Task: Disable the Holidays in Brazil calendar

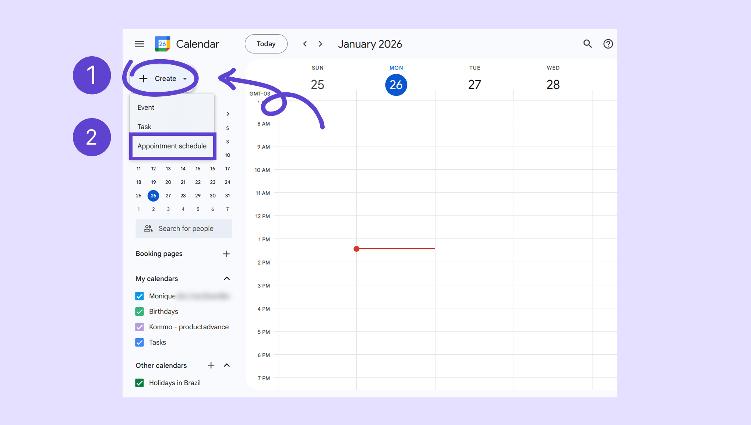Action: (140, 383)
